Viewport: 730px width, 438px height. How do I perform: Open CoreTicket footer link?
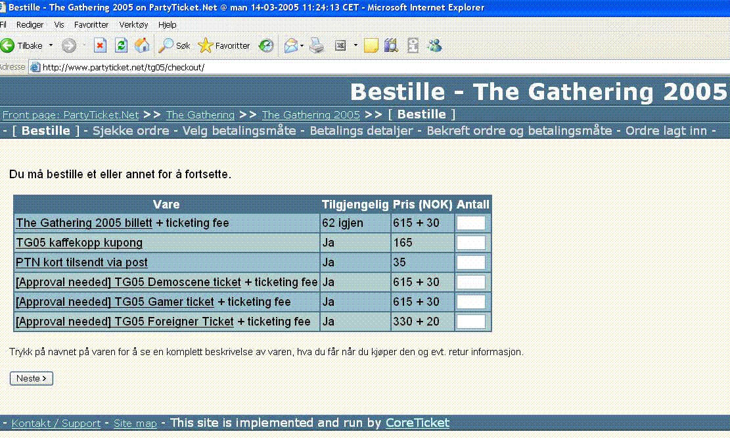point(418,423)
